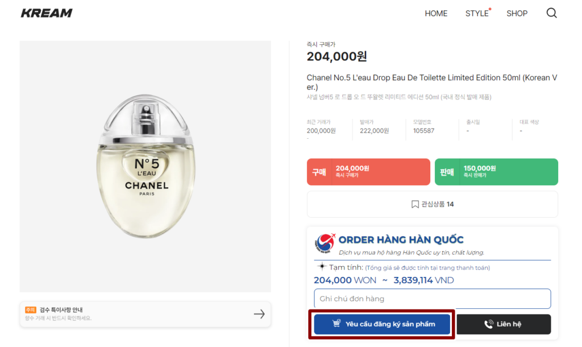Click the phone icon on Liên hệ
The width and height of the screenshot is (582, 347).
pos(488,324)
